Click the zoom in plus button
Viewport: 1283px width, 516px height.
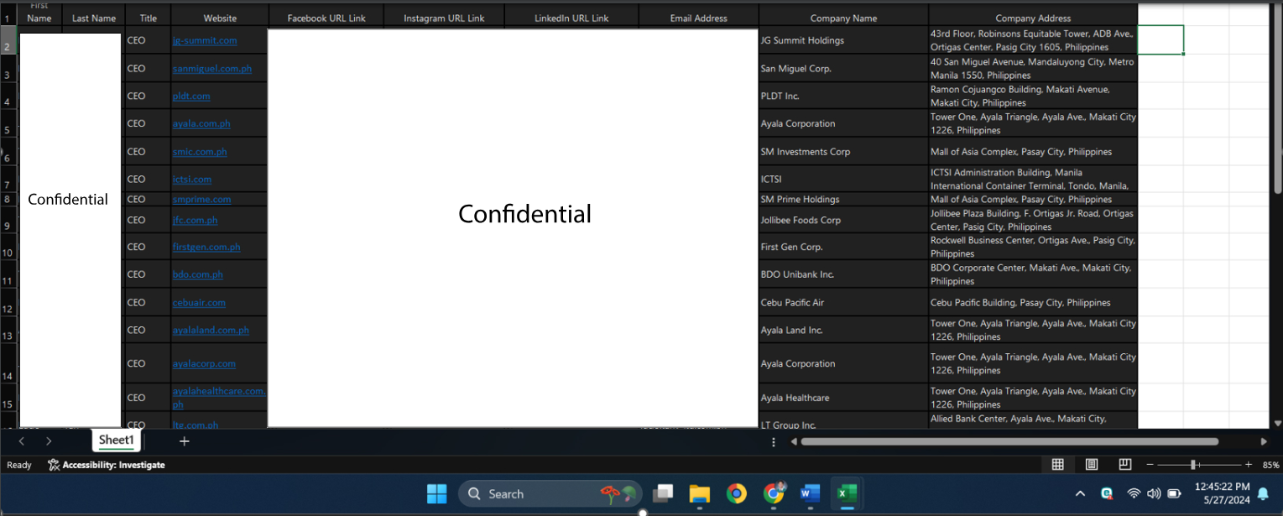point(1249,464)
